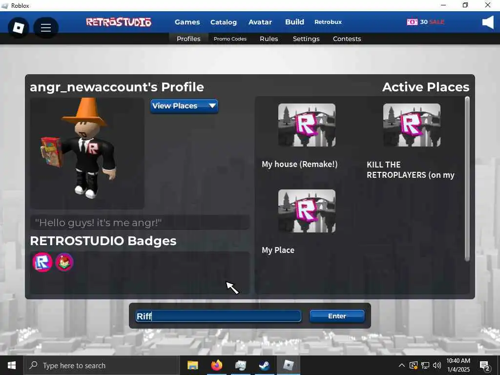Click the Retrobux money icon
Image resolution: width=500 pixels, height=375 pixels.
(x=412, y=22)
